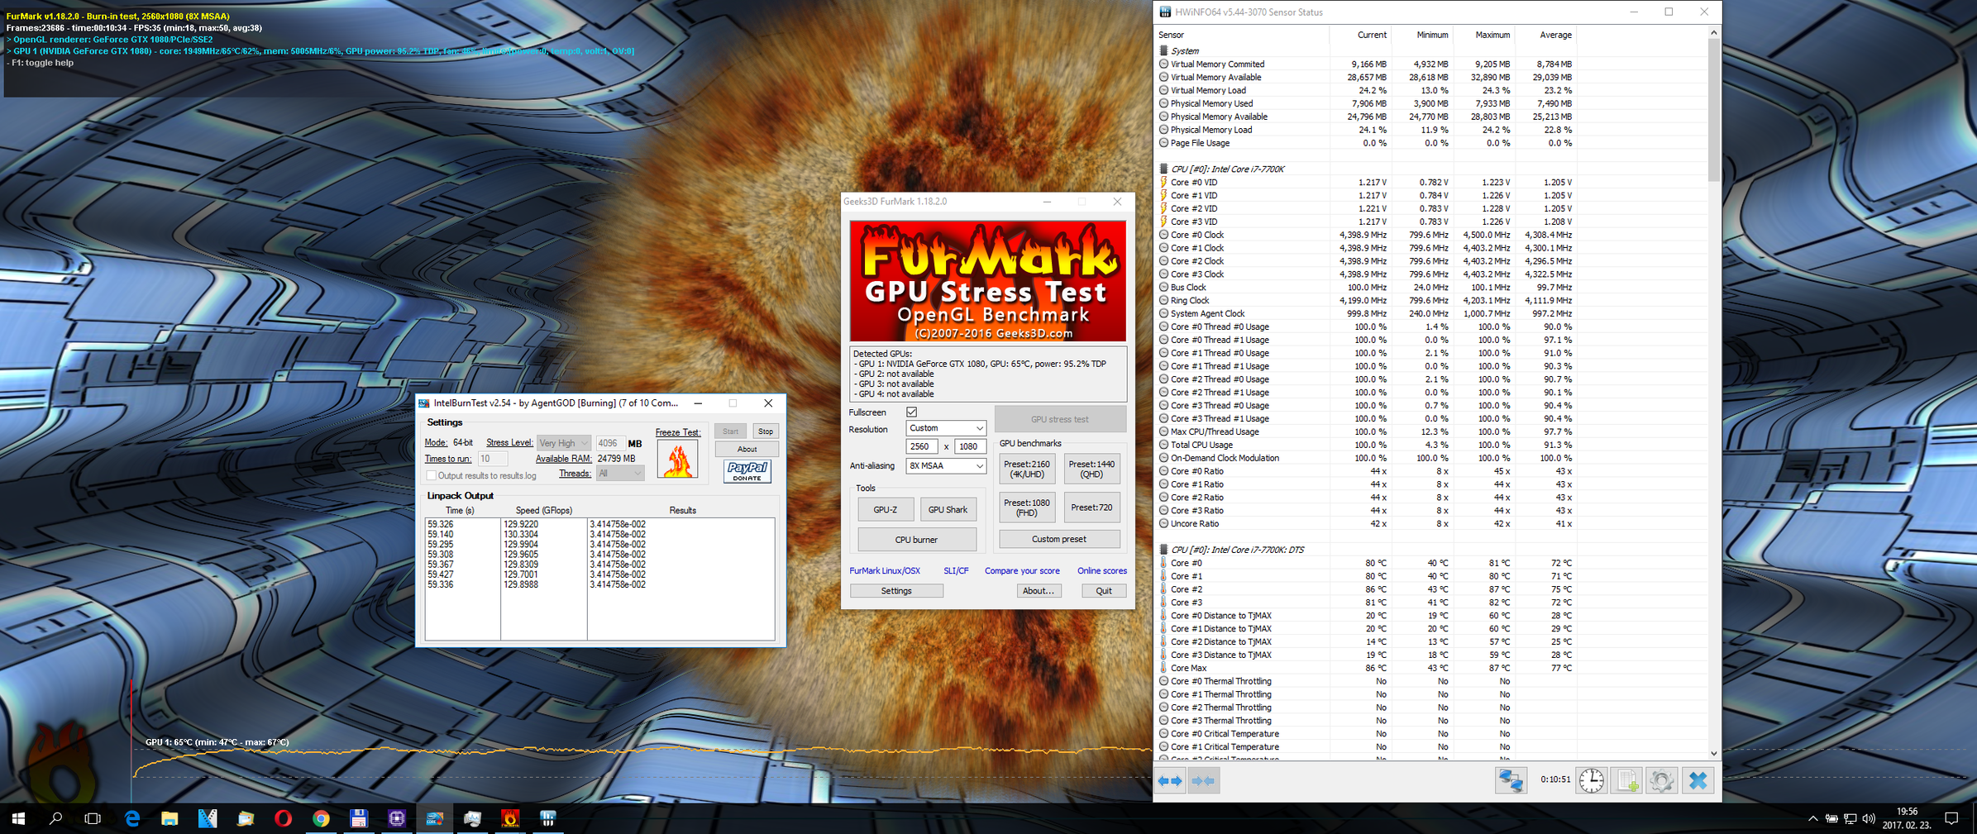
Task: Open Task View on taskbar
Action: pos(93,818)
